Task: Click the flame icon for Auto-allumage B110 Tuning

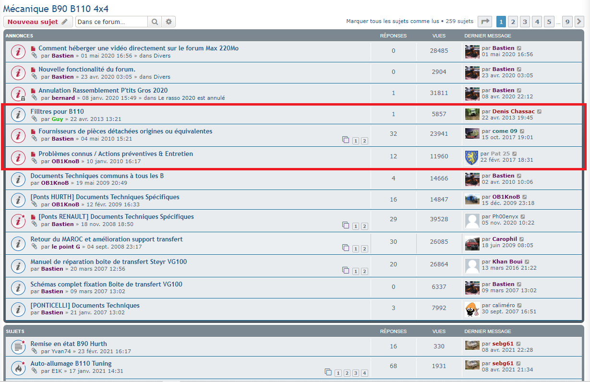Action: click(18, 367)
